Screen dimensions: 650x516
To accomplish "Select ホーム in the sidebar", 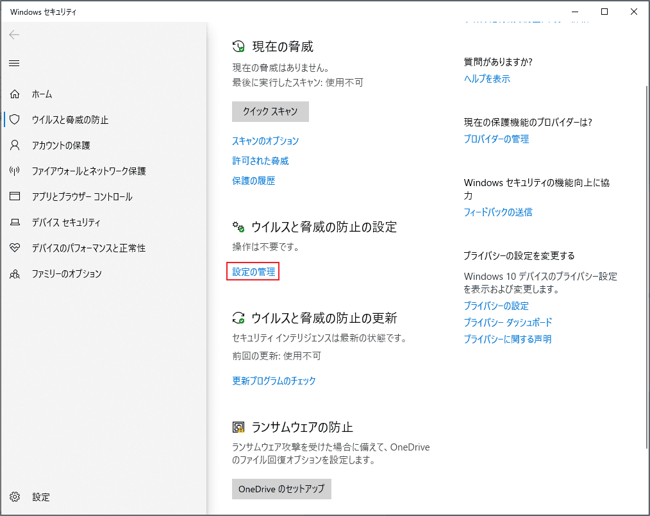I will pos(104,94).
